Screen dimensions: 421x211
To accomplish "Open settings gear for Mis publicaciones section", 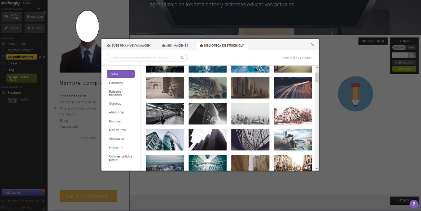I will [x=44, y=57].
